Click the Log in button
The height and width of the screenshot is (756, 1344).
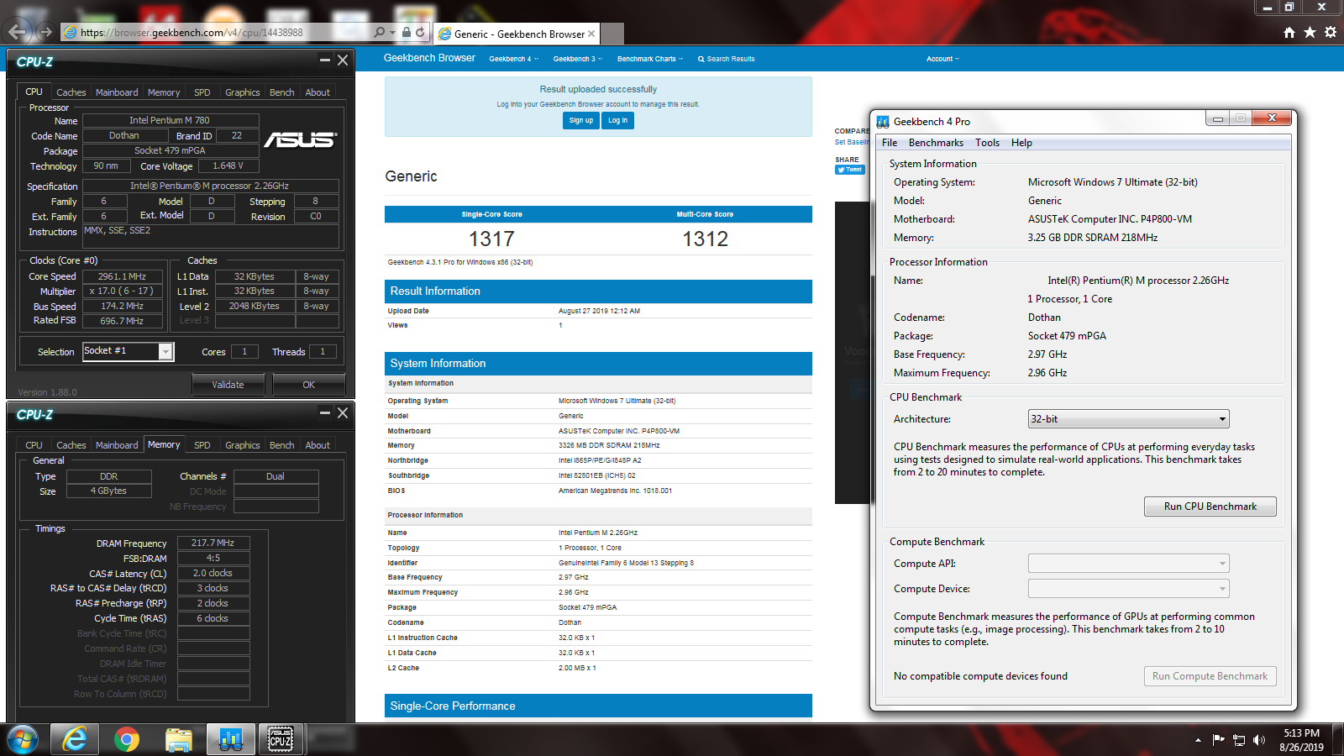pyautogui.click(x=617, y=120)
